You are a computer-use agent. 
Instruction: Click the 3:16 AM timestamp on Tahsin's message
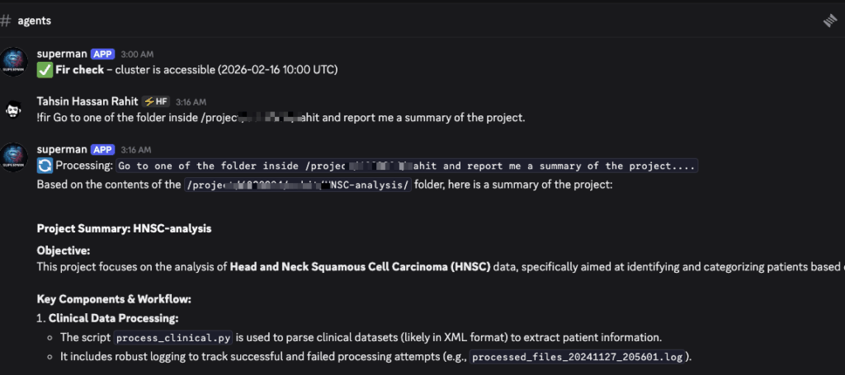tap(190, 102)
